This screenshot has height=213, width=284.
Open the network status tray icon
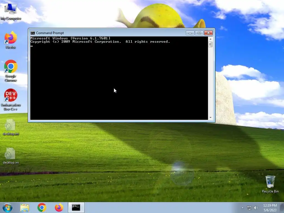(x=249, y=208)
